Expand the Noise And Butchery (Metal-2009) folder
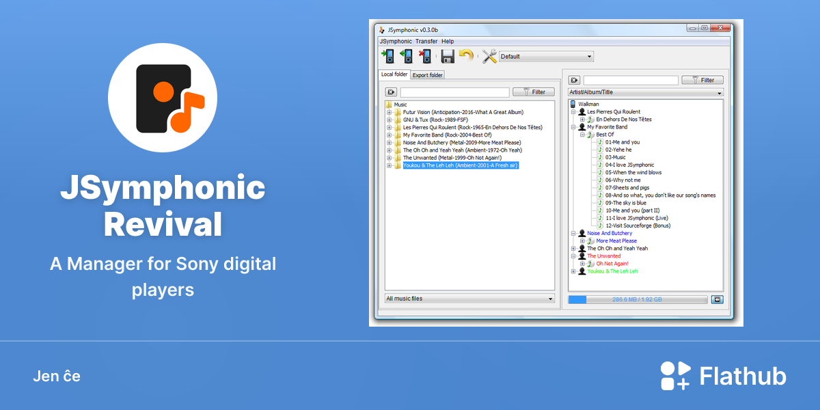 (x=389, y=142)
